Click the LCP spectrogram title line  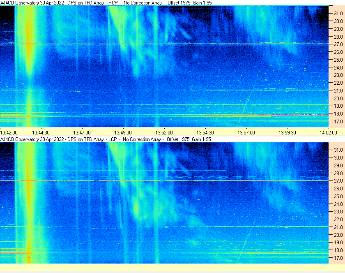106,139
